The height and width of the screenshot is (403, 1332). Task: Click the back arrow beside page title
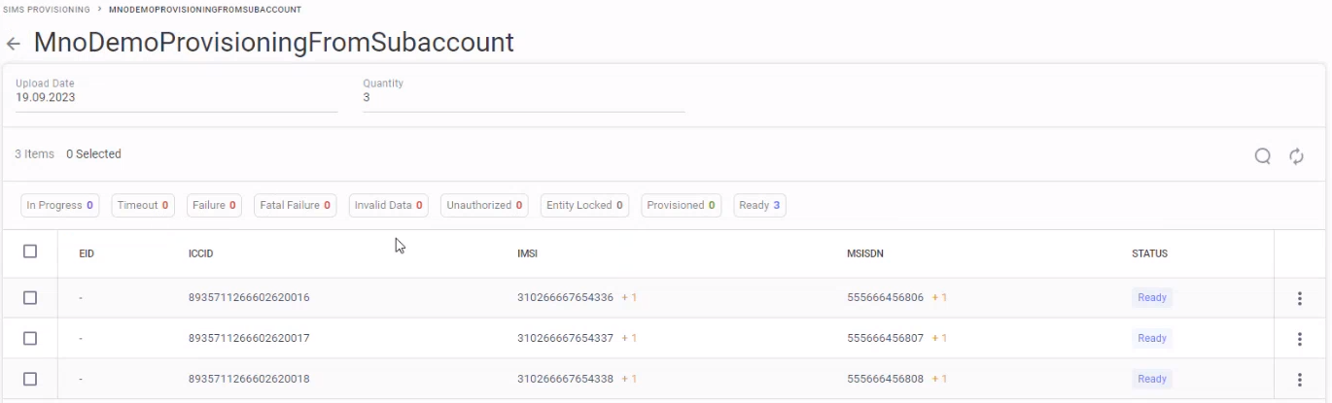(14, 44)
